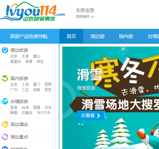Open the 国内游 navigation tab
The image size is (159, 149).
tap(126, 36)
